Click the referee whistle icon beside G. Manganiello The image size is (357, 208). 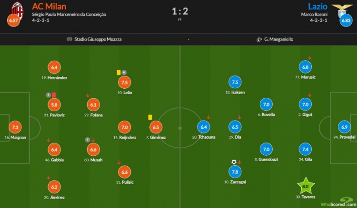[x=259, y=39]
